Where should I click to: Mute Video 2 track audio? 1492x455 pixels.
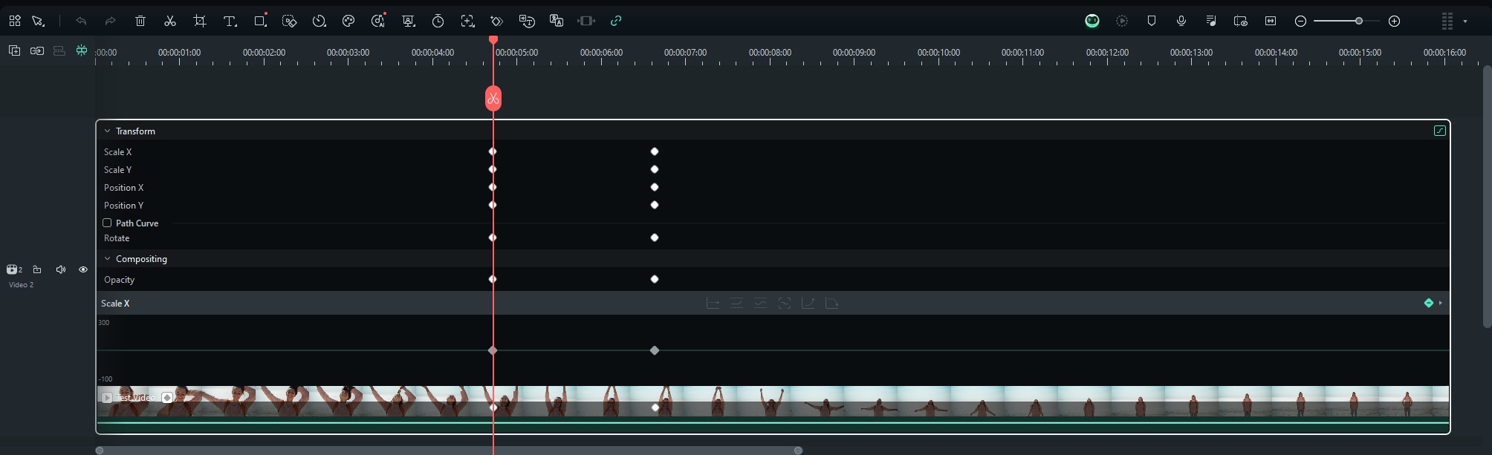coord(61,269)
